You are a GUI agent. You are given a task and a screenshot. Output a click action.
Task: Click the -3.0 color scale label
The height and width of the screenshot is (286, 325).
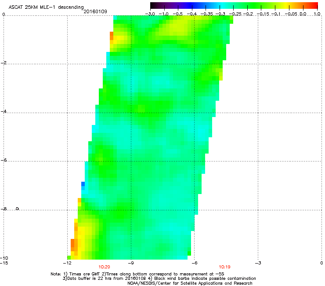[150, 14]
